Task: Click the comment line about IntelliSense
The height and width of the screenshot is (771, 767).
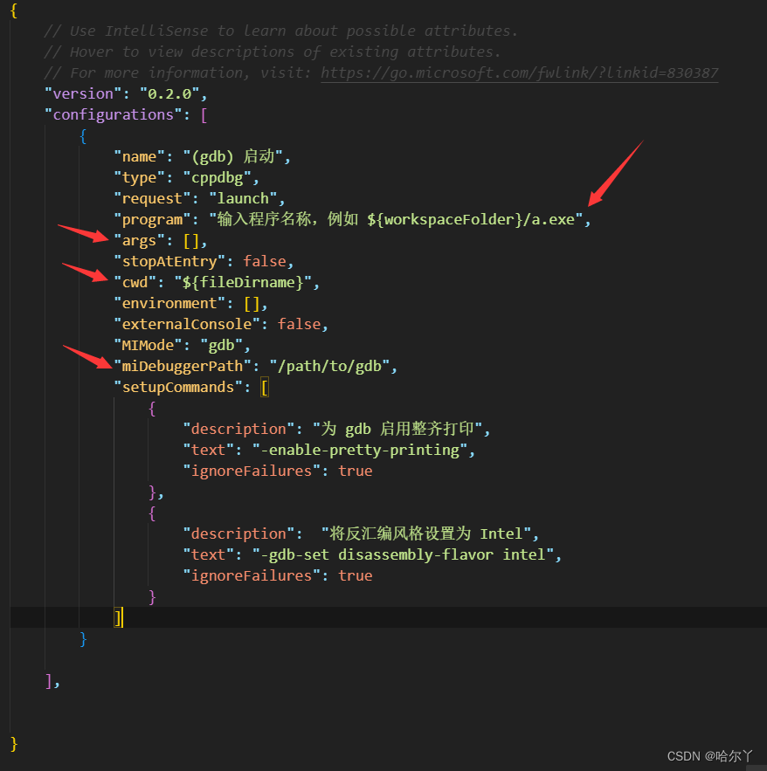Action: (x=280, y=31)
